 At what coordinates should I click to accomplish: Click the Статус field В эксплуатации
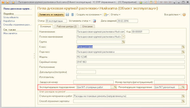pyautogui.click(x=56, y=21)
